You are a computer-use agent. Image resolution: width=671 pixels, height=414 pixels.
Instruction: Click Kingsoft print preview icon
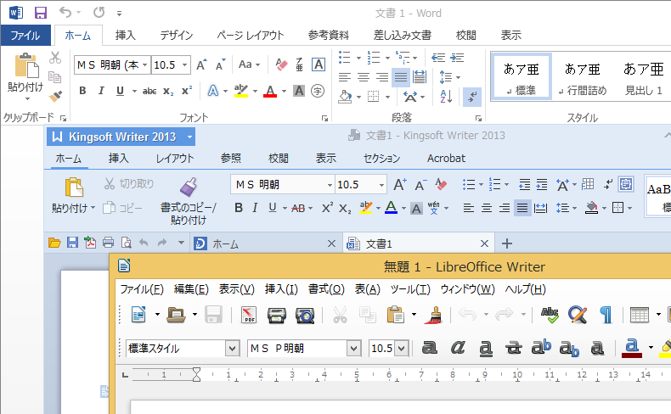pyautogui.click(x=127, y=243)
